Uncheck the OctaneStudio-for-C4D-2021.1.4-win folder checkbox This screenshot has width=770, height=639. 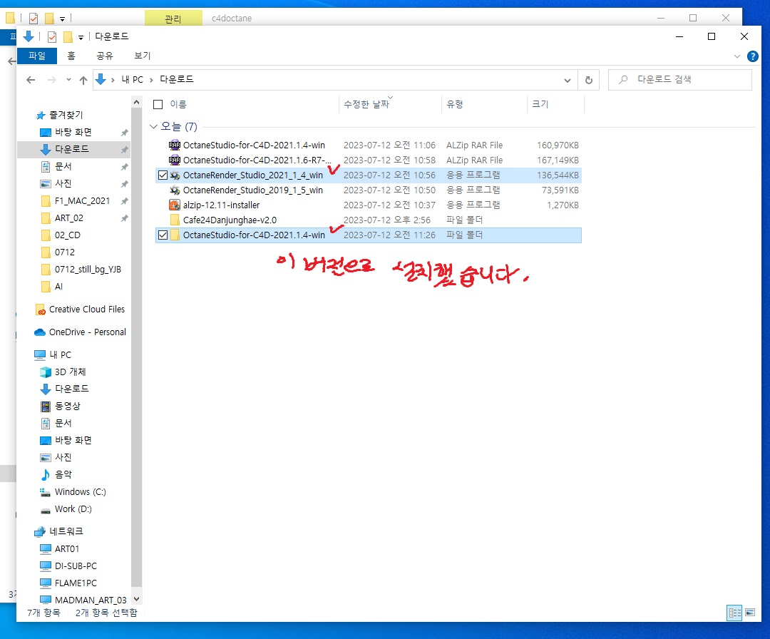163,235
